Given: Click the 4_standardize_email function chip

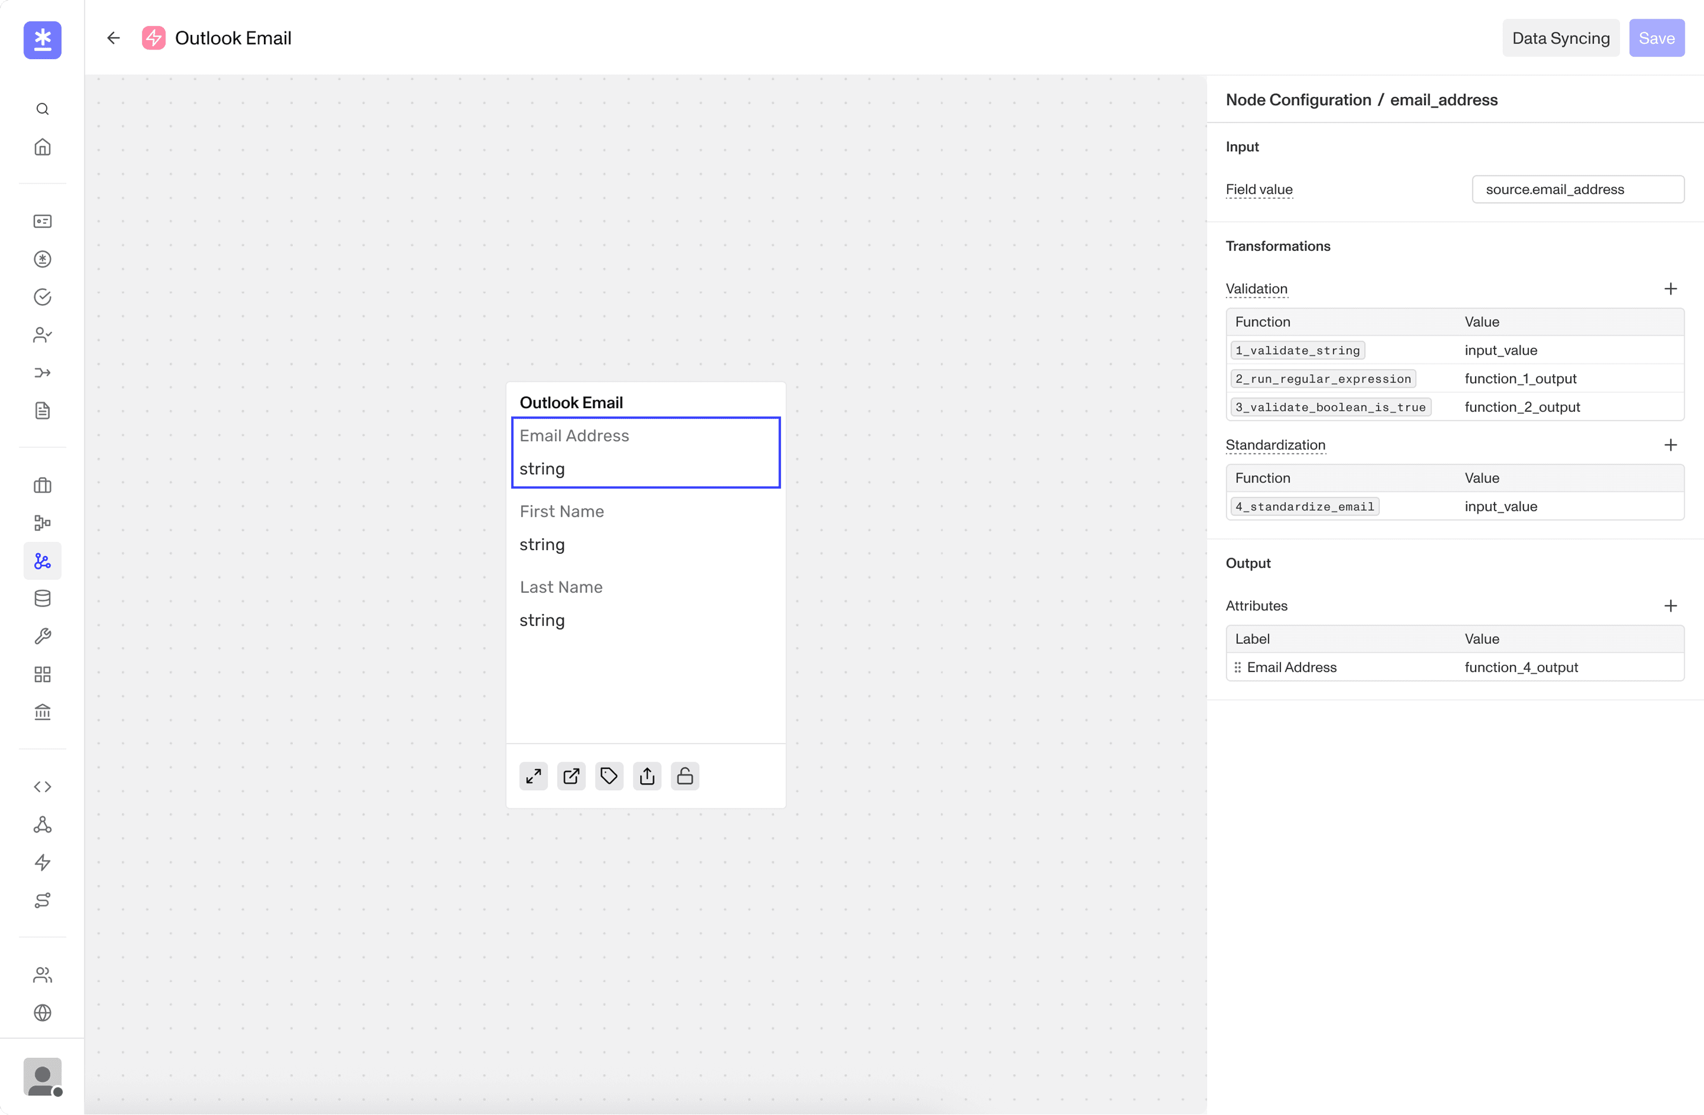Looking at the screenshot, I should (x=1305, y=506).
